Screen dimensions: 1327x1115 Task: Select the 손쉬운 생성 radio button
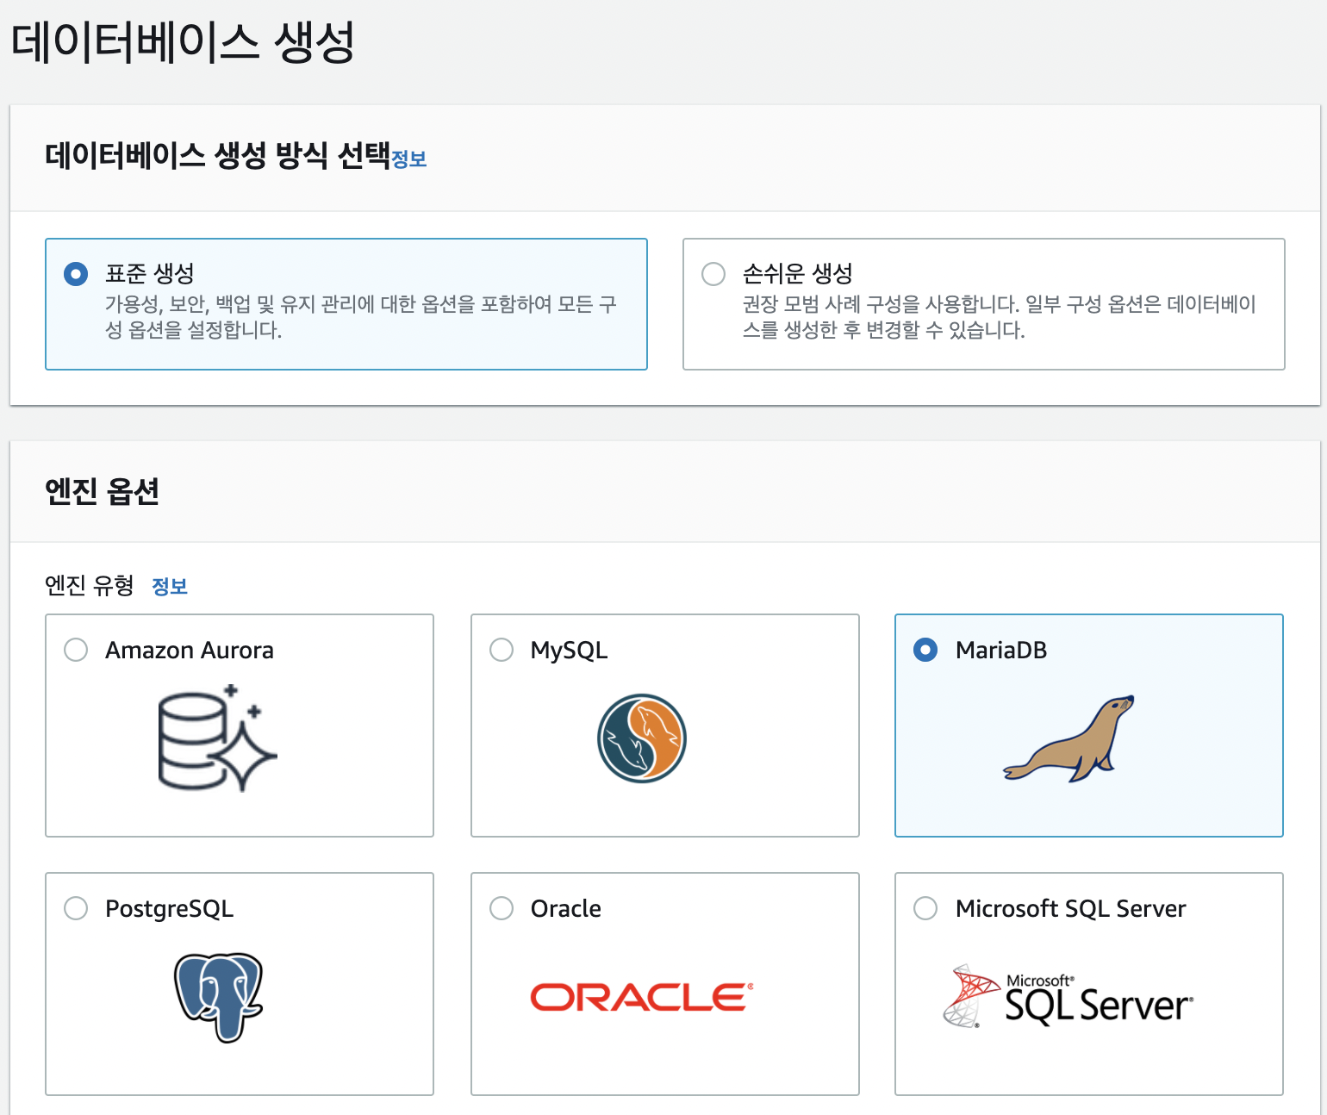point(713,274)
